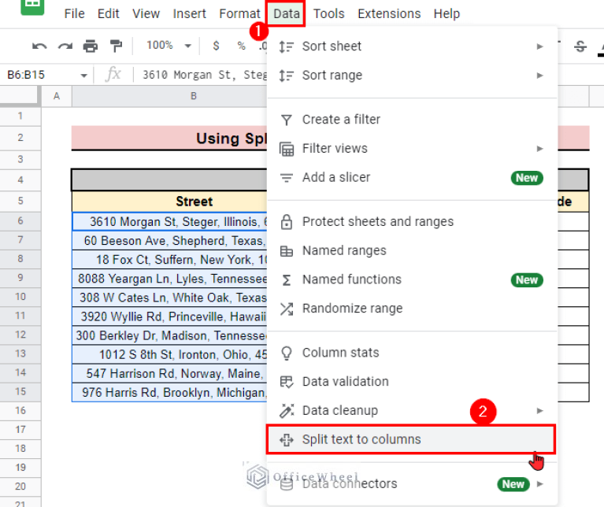The height and width of the screenshot is (507, 604).
Task: Click sigma icon for Named functions
Action: 286,279
